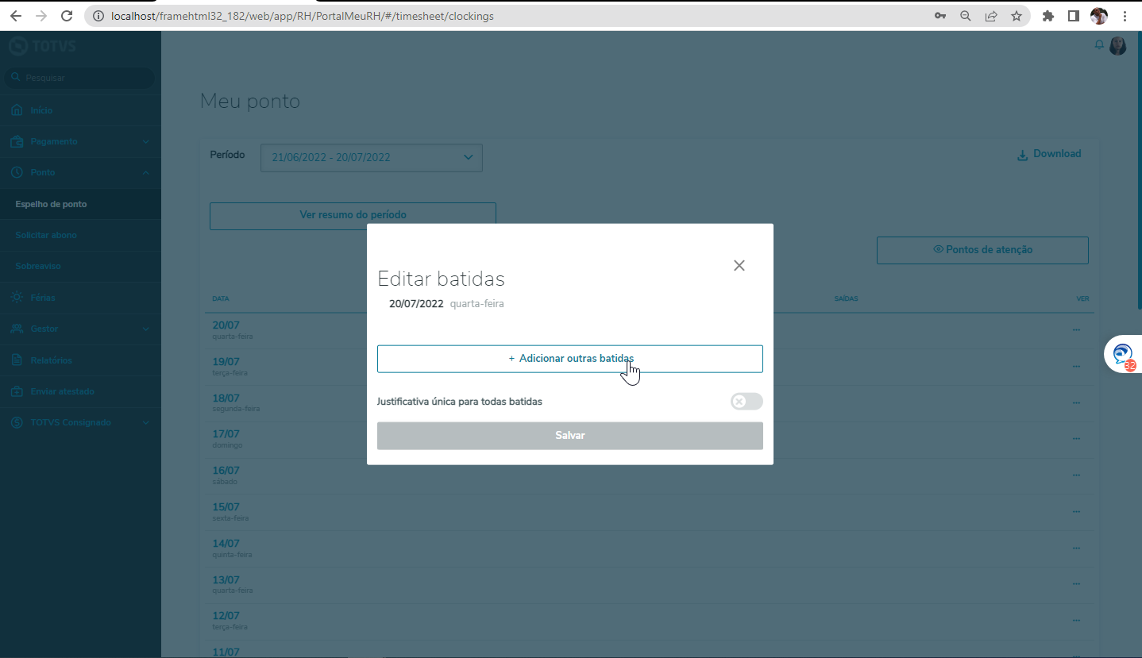Click the TOTVS Consignado coin icon
Screen dimensions: 1142x658
(17, 422)
